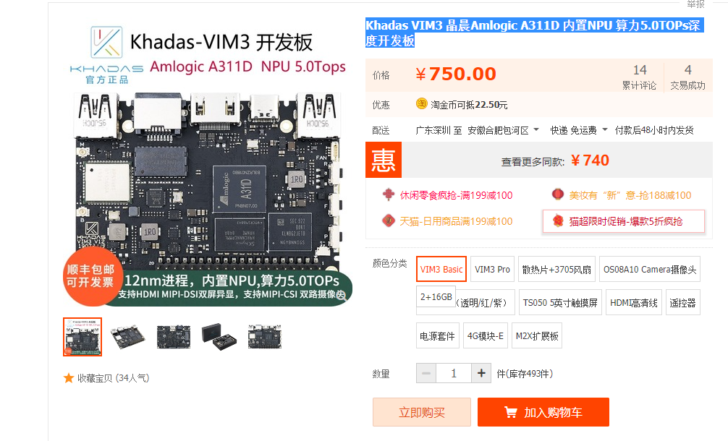Screen dimensions: 728x441
Task: Click the Taobao gold coin icon
Action: coord(421,104)
